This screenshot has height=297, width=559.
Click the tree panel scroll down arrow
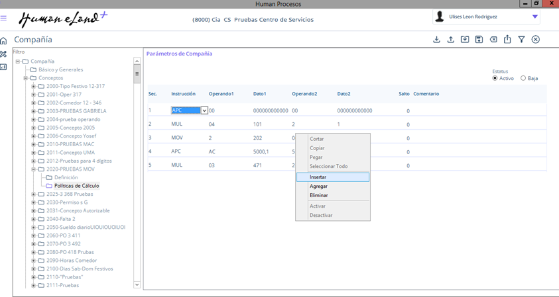(x=137, y=285)
